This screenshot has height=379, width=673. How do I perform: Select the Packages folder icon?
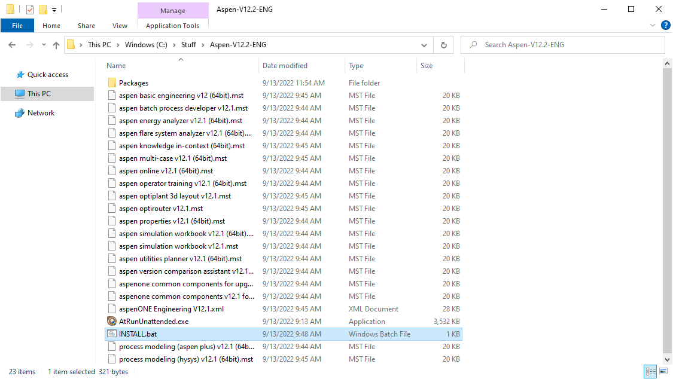[x=112, y=83]
